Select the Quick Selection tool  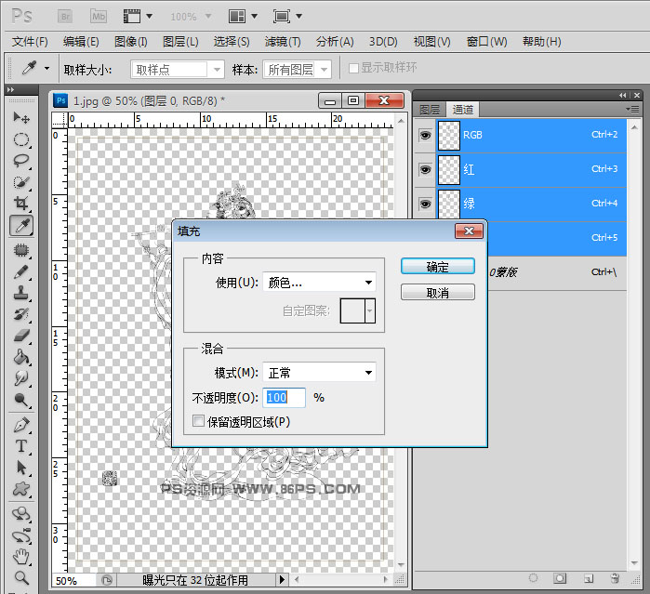(21, 182)
